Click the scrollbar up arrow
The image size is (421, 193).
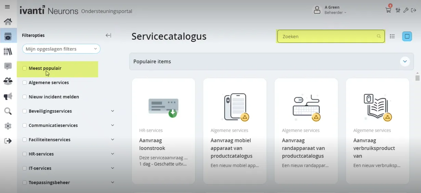pyautogui.click(x=417, y=73)
